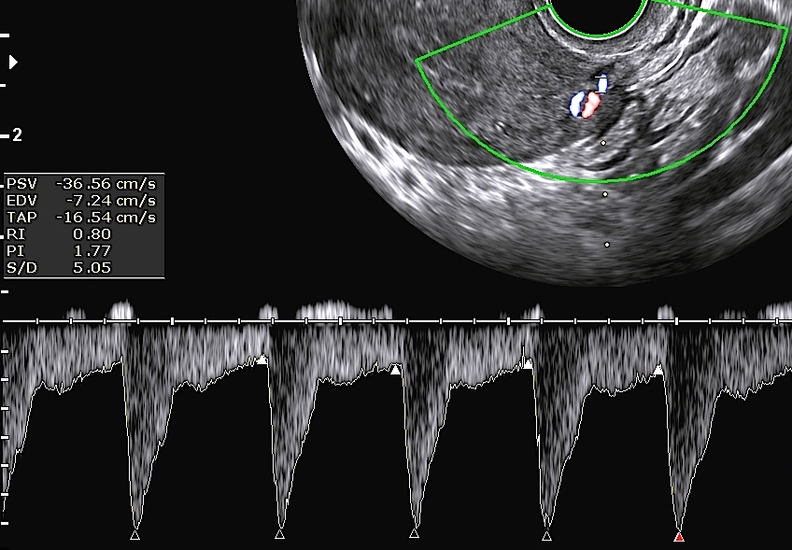Click the third hollow peak marker triangle
The image size is (792, 550).
[x=414, y=533]
